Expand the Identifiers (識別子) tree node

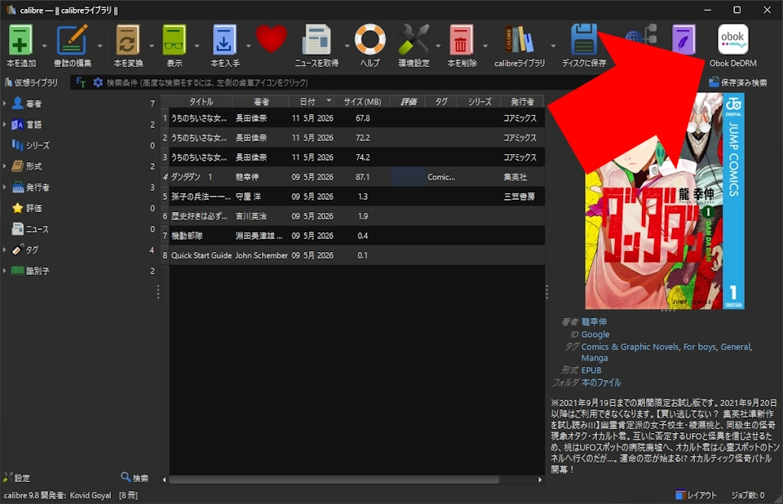(x=5, y=270)
